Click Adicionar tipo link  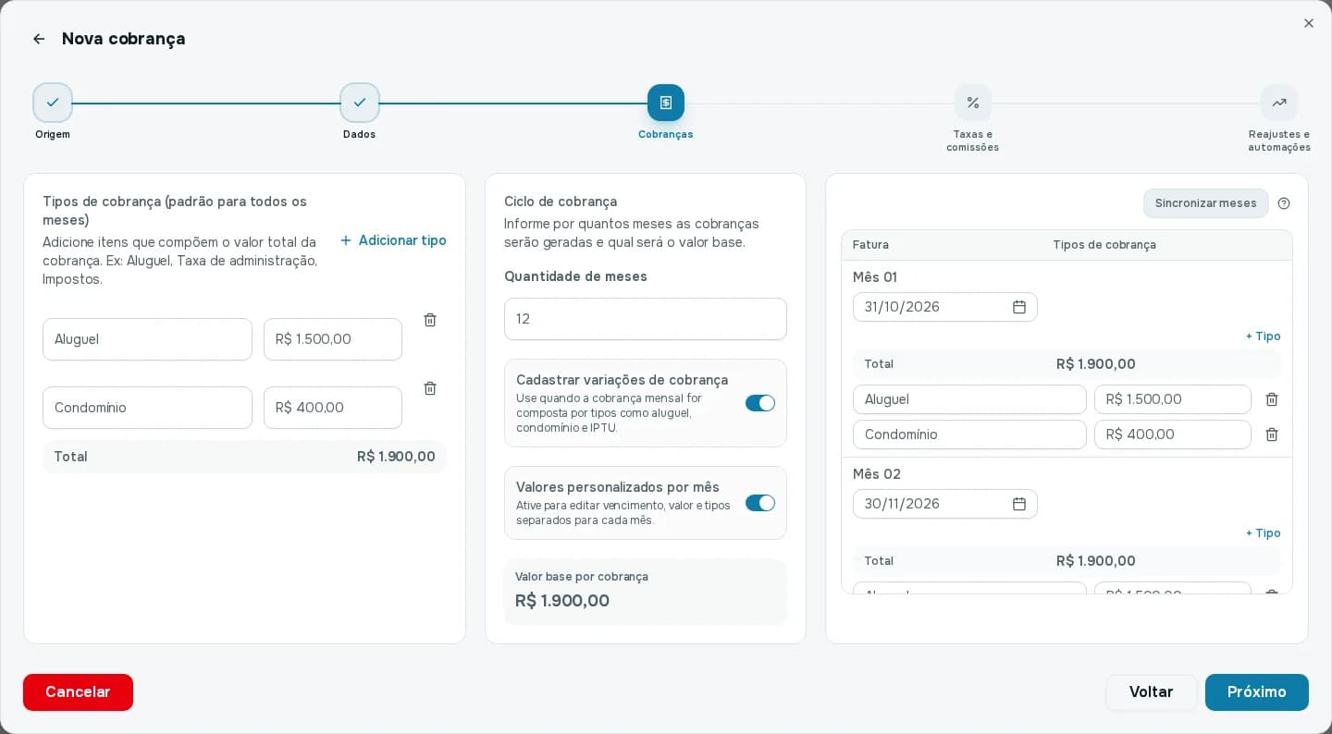393,240
